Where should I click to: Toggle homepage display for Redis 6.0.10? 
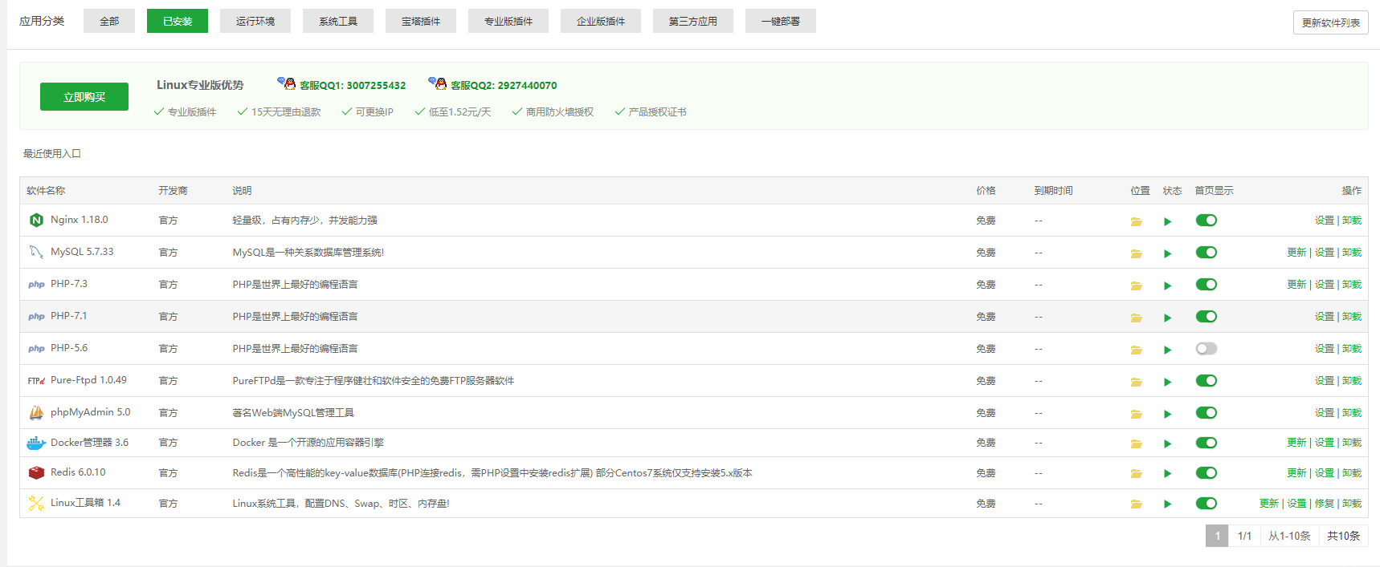pyautogui.click(x=1206, y=472)
